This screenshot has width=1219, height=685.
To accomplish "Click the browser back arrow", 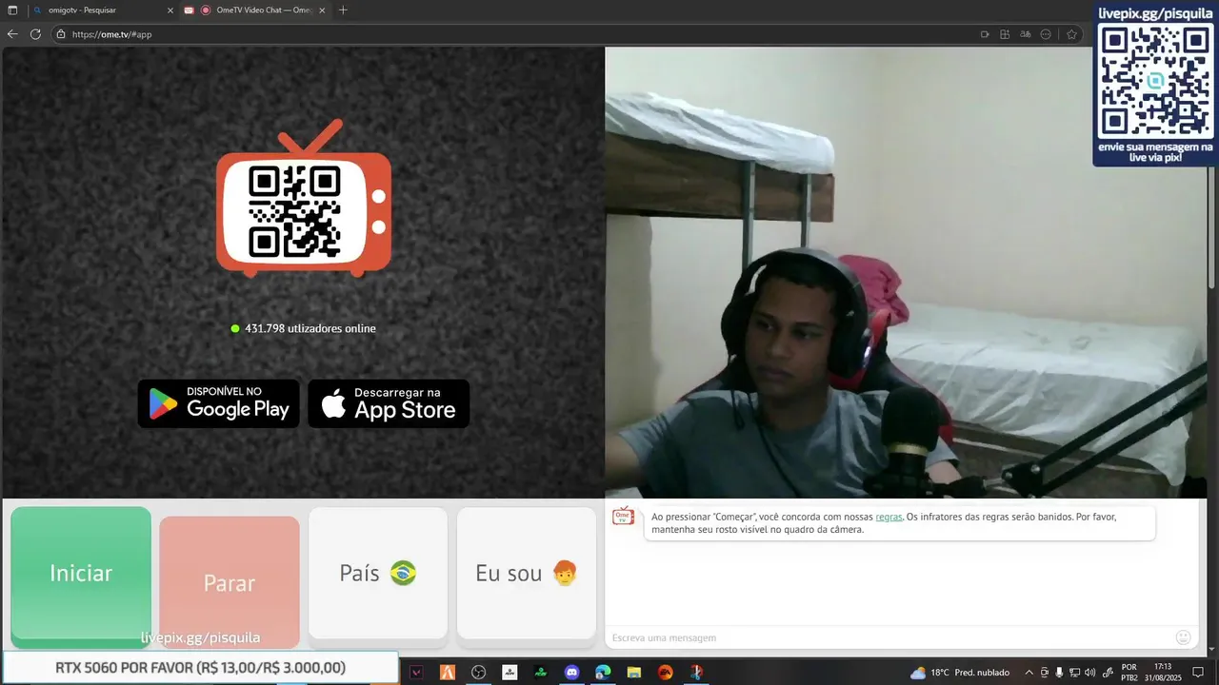I will (x=12, y=33).
